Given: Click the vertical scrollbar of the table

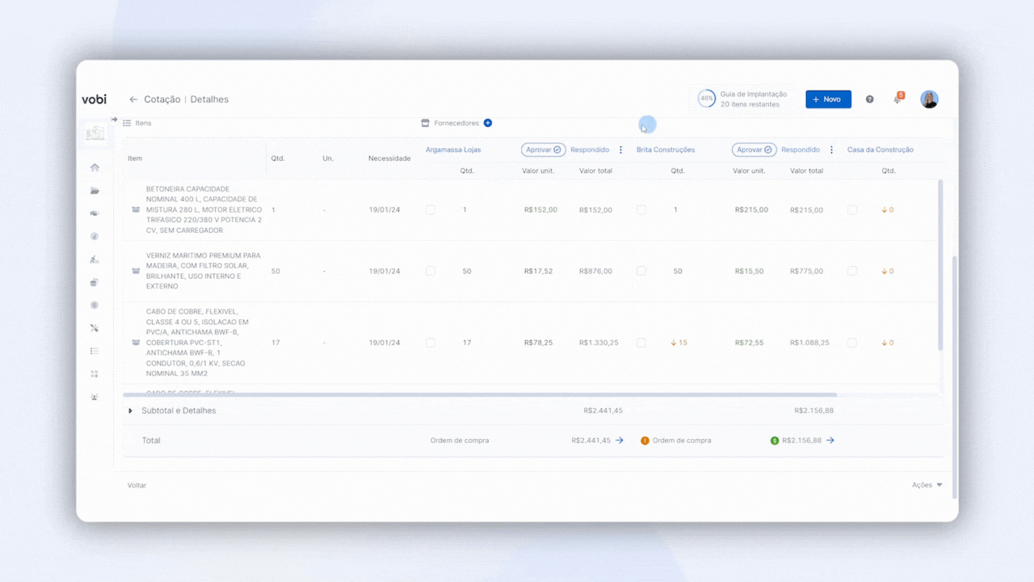Looking at the screenshot, I should 939,264.
